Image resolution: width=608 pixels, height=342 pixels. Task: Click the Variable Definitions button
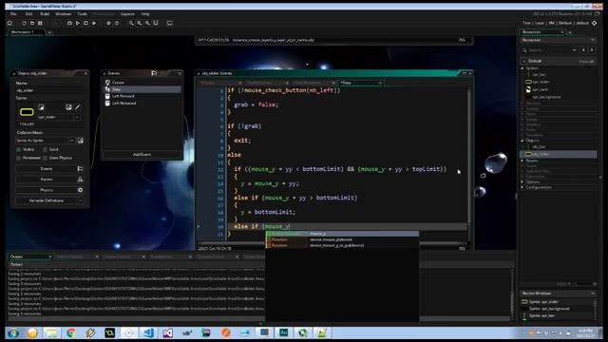tap(49, 200)
